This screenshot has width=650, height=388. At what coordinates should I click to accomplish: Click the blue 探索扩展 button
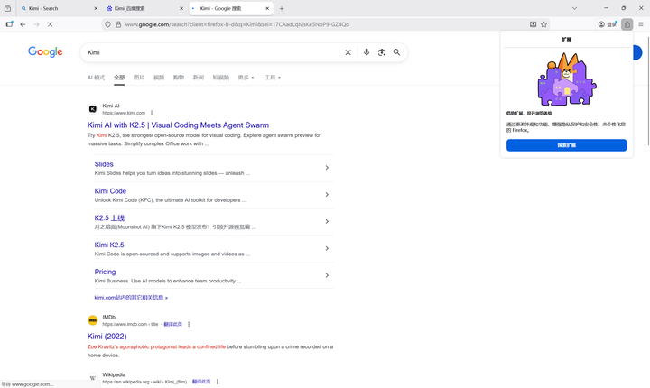pyautogui.click(x=566, y=144)
